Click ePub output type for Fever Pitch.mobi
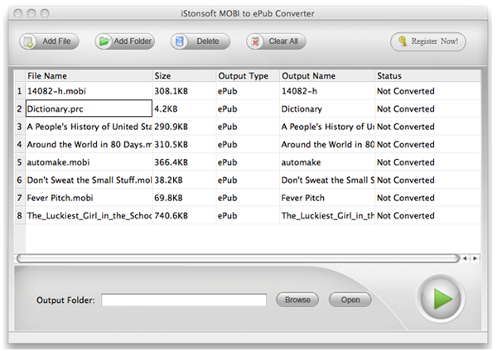 (x=248, y=198)
